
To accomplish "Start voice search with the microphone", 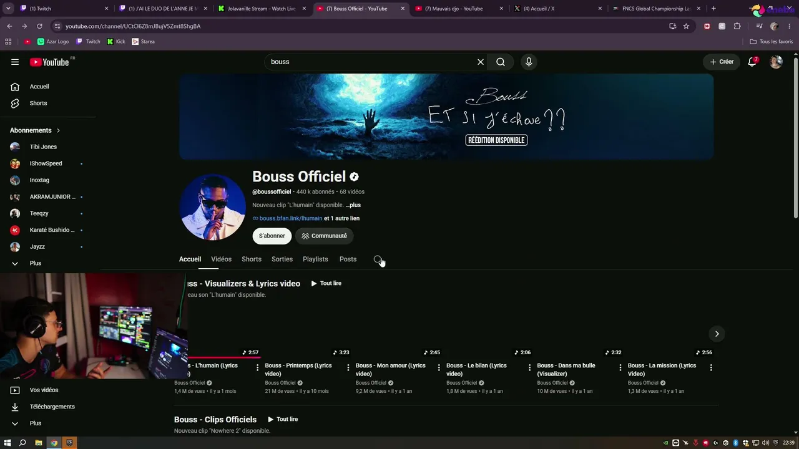I will point(529,62).
